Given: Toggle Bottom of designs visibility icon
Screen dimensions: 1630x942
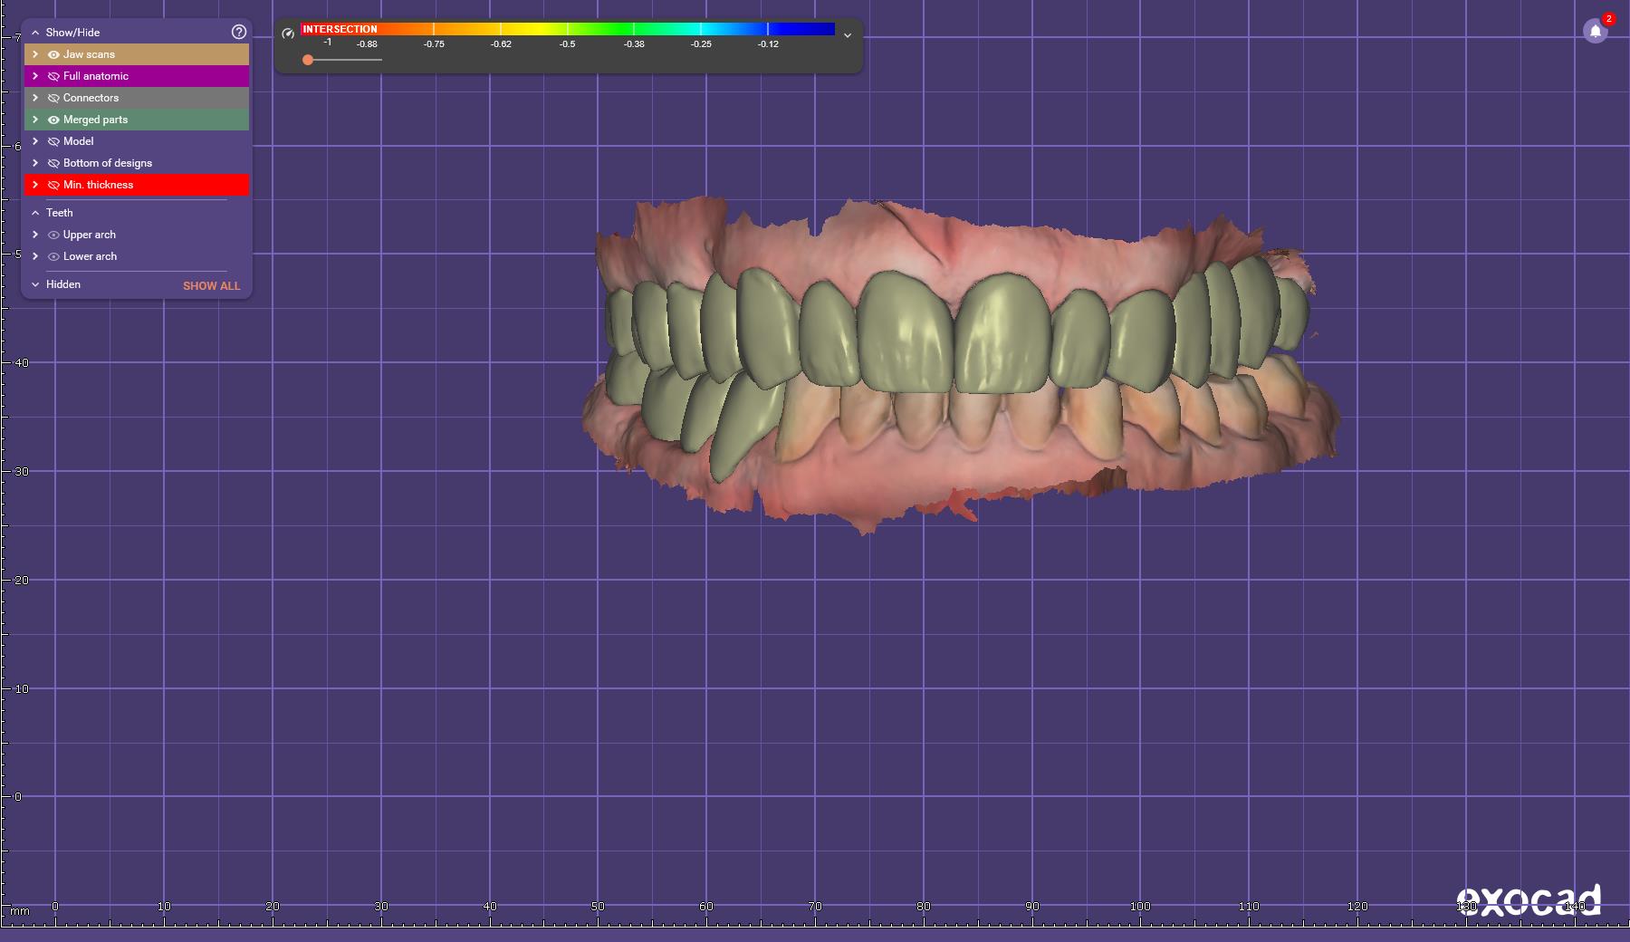Looking at the screenshot, I should click(53, 163).
